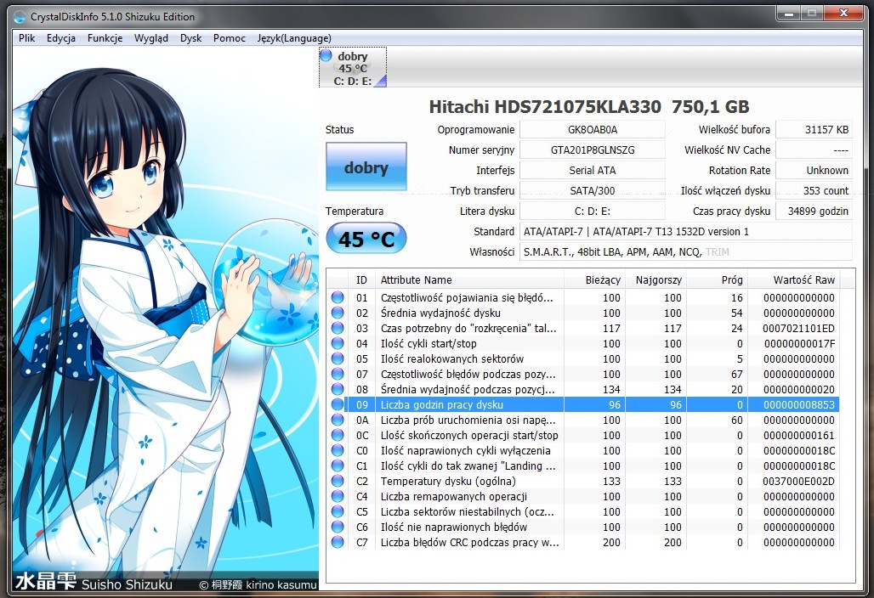Click the interface field 'Serial ATA'

pyautogui.click(x=593, y=171)
